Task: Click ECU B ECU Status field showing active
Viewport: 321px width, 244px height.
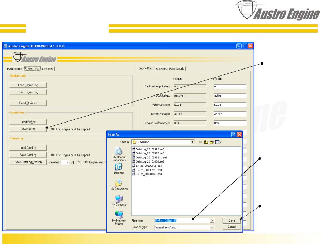Action: (230, 95)
